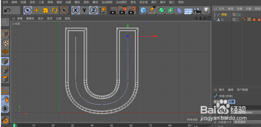Open the viewport 面板 menu
This screenshot has width=261, height=127.
coord(67,19)
